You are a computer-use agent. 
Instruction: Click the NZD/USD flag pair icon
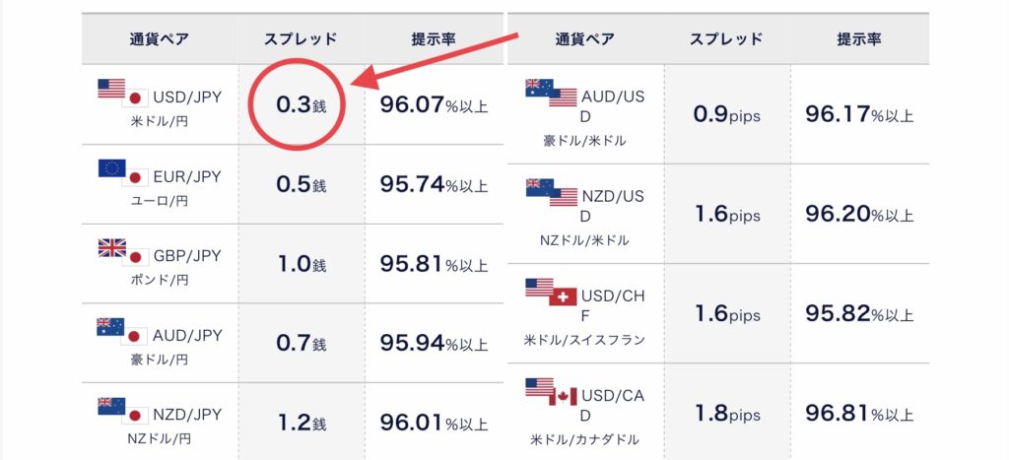[552, 192]
